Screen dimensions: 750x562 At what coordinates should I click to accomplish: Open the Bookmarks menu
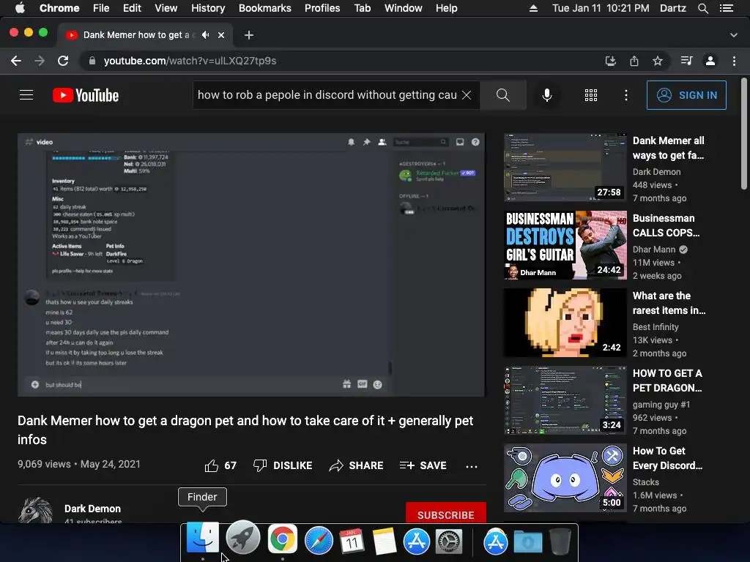tap(265, 8)
